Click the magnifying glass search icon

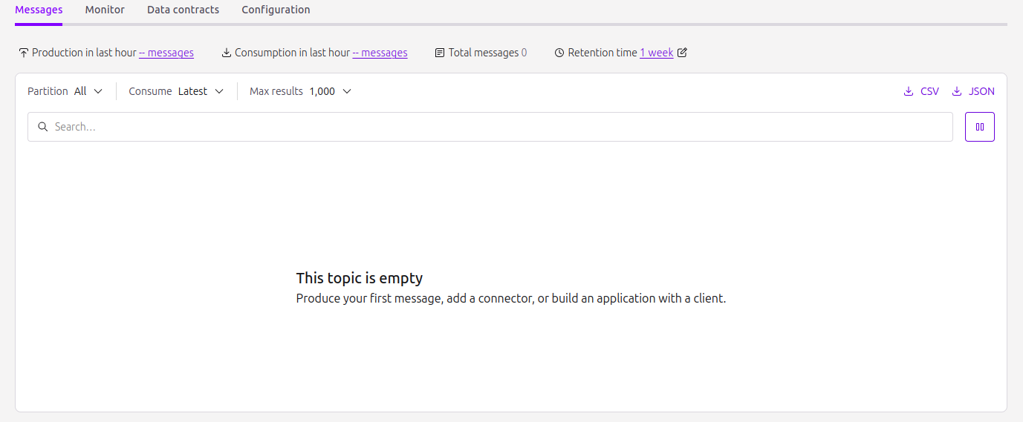tap(43, 127)
